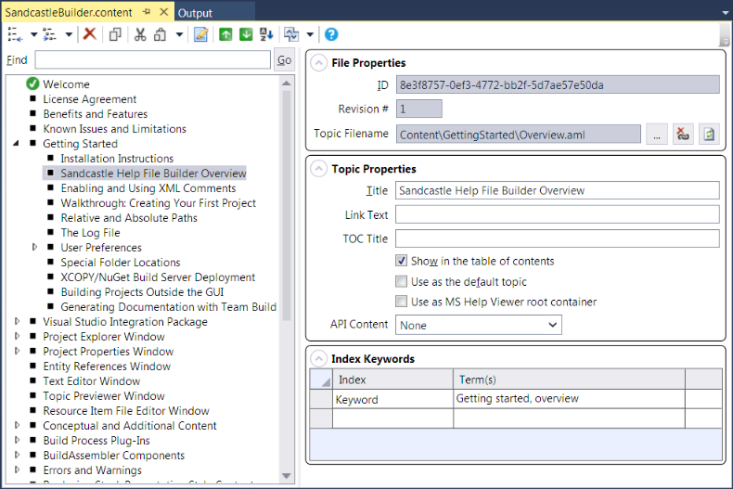The height and width of the screenshot is (489, 733).
Task: Uncheck Show in the table of contents
Action: click(401, 261)
